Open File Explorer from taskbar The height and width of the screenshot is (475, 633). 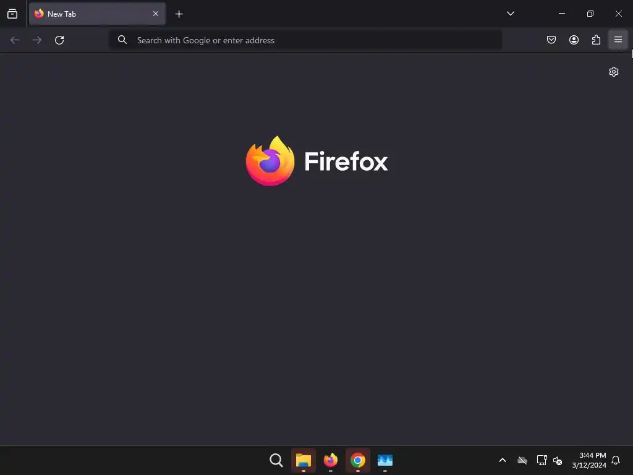tap(303, 460)
